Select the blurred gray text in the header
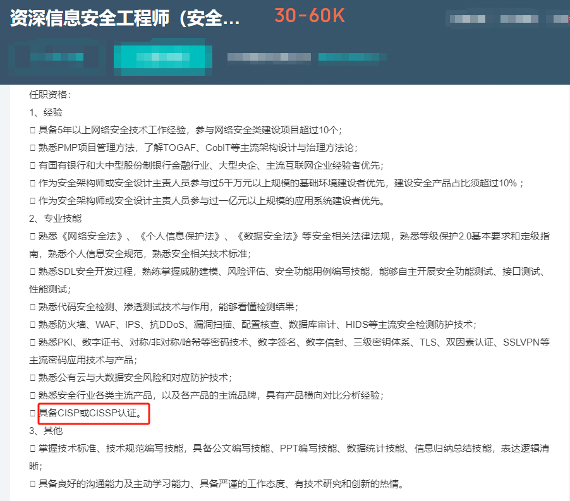Screen dimensions: 570x501 [x=269, y=57]
